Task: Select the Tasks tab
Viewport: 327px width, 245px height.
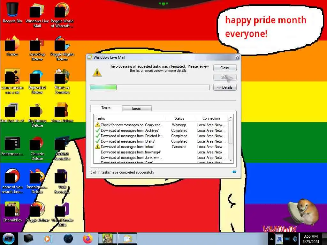Action: [x=106, y=108]
